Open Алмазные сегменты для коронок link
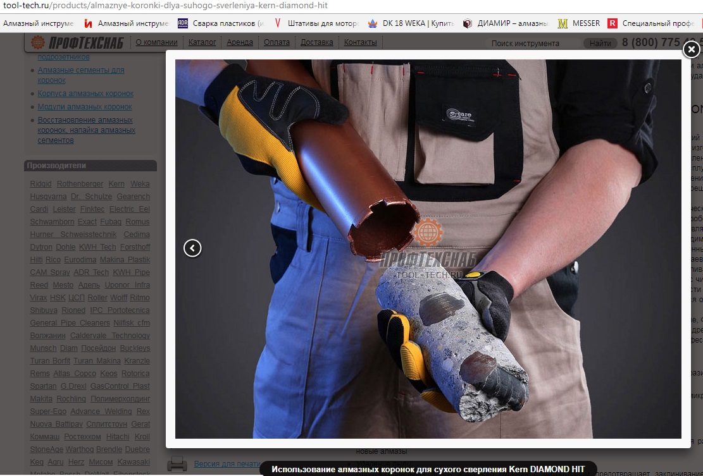 [x=81, y=75]
